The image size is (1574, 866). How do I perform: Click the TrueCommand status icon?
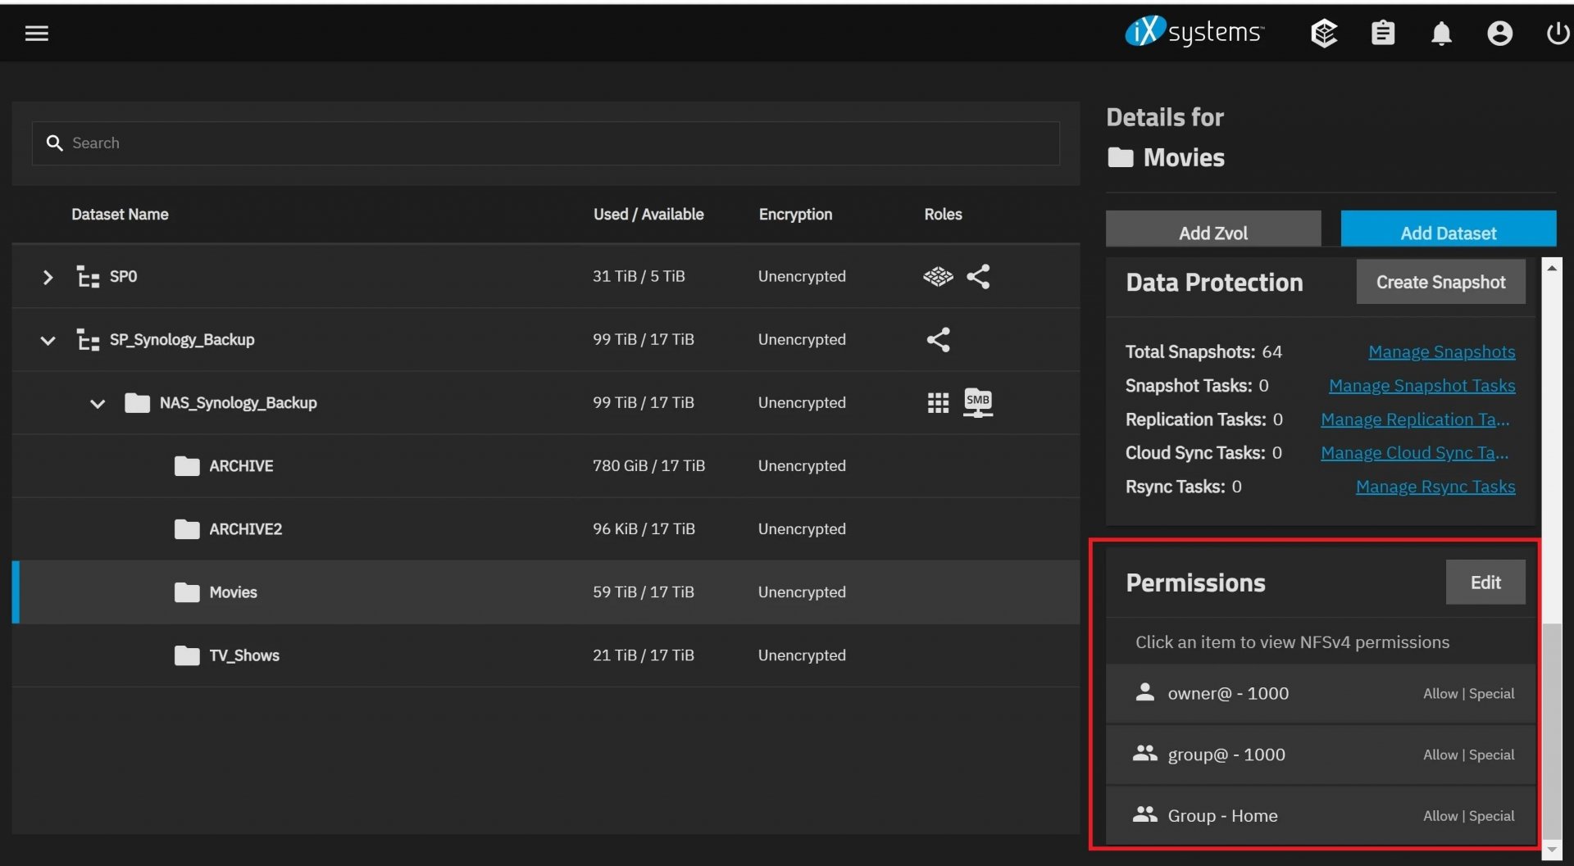pos(1324,33)
